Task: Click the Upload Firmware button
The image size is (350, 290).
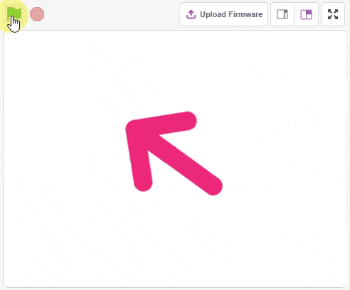Action: [x=223, y=14]
